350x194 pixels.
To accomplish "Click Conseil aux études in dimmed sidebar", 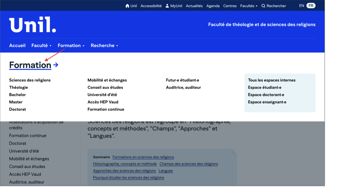I will pyautogui.click(x=27, y=167).
